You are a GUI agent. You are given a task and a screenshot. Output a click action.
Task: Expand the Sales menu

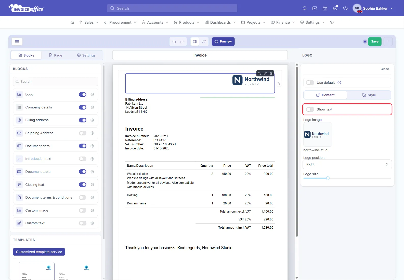pyautogui.click(x=89, y=22)
